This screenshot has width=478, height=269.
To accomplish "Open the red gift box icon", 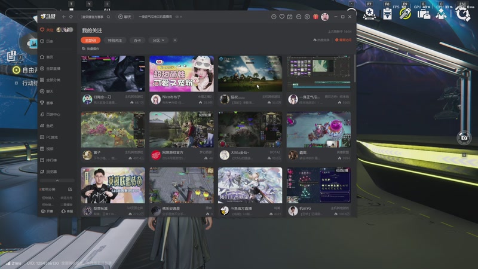I will coord(315,17).
